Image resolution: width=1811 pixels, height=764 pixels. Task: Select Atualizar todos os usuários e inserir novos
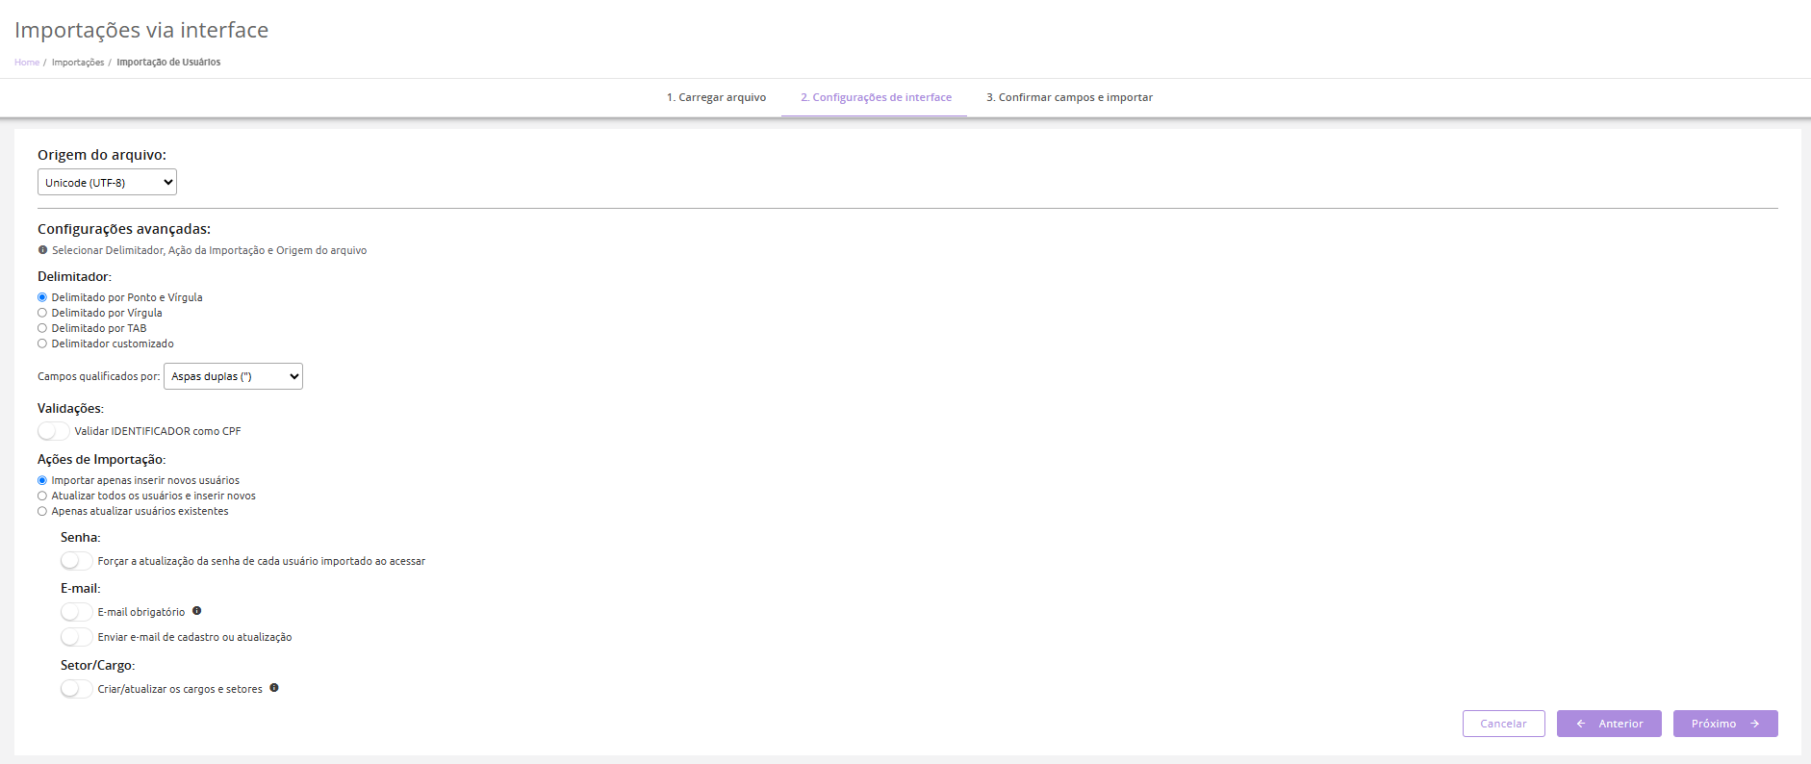click(42, 496)
